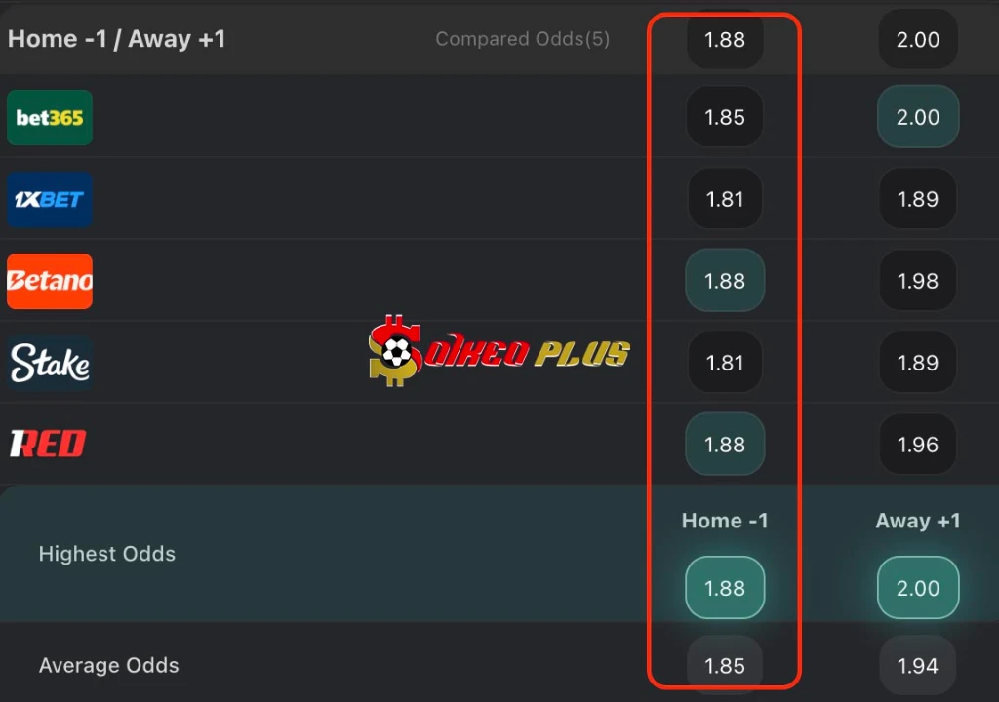Open the 1XBET bookmaker logo

tap(50, 200)
